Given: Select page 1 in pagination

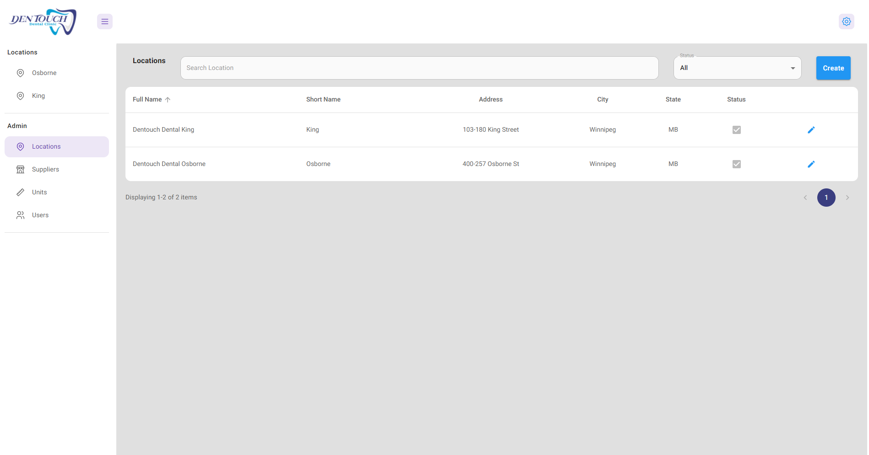Looking at the screenshot, I should tap(826, 198).
